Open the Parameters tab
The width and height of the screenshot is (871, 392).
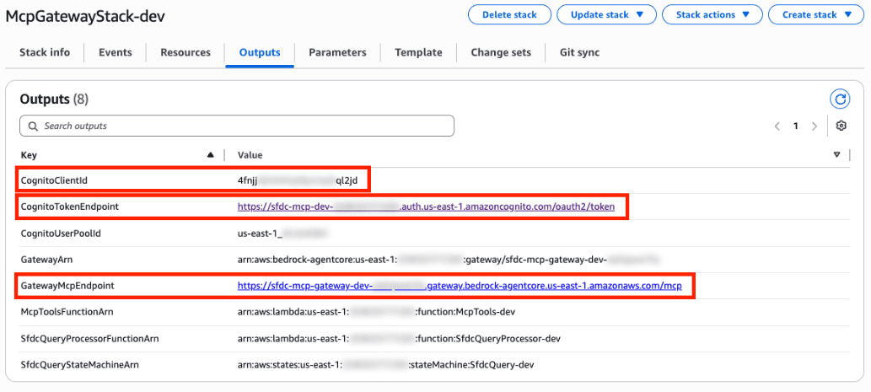tap(338, 53)
